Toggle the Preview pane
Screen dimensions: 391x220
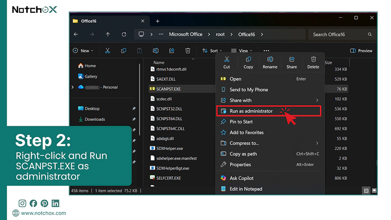[x=361, y=50]
